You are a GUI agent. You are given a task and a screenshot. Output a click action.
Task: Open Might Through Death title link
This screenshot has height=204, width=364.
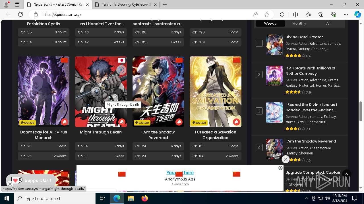click(x=101, y=132)
